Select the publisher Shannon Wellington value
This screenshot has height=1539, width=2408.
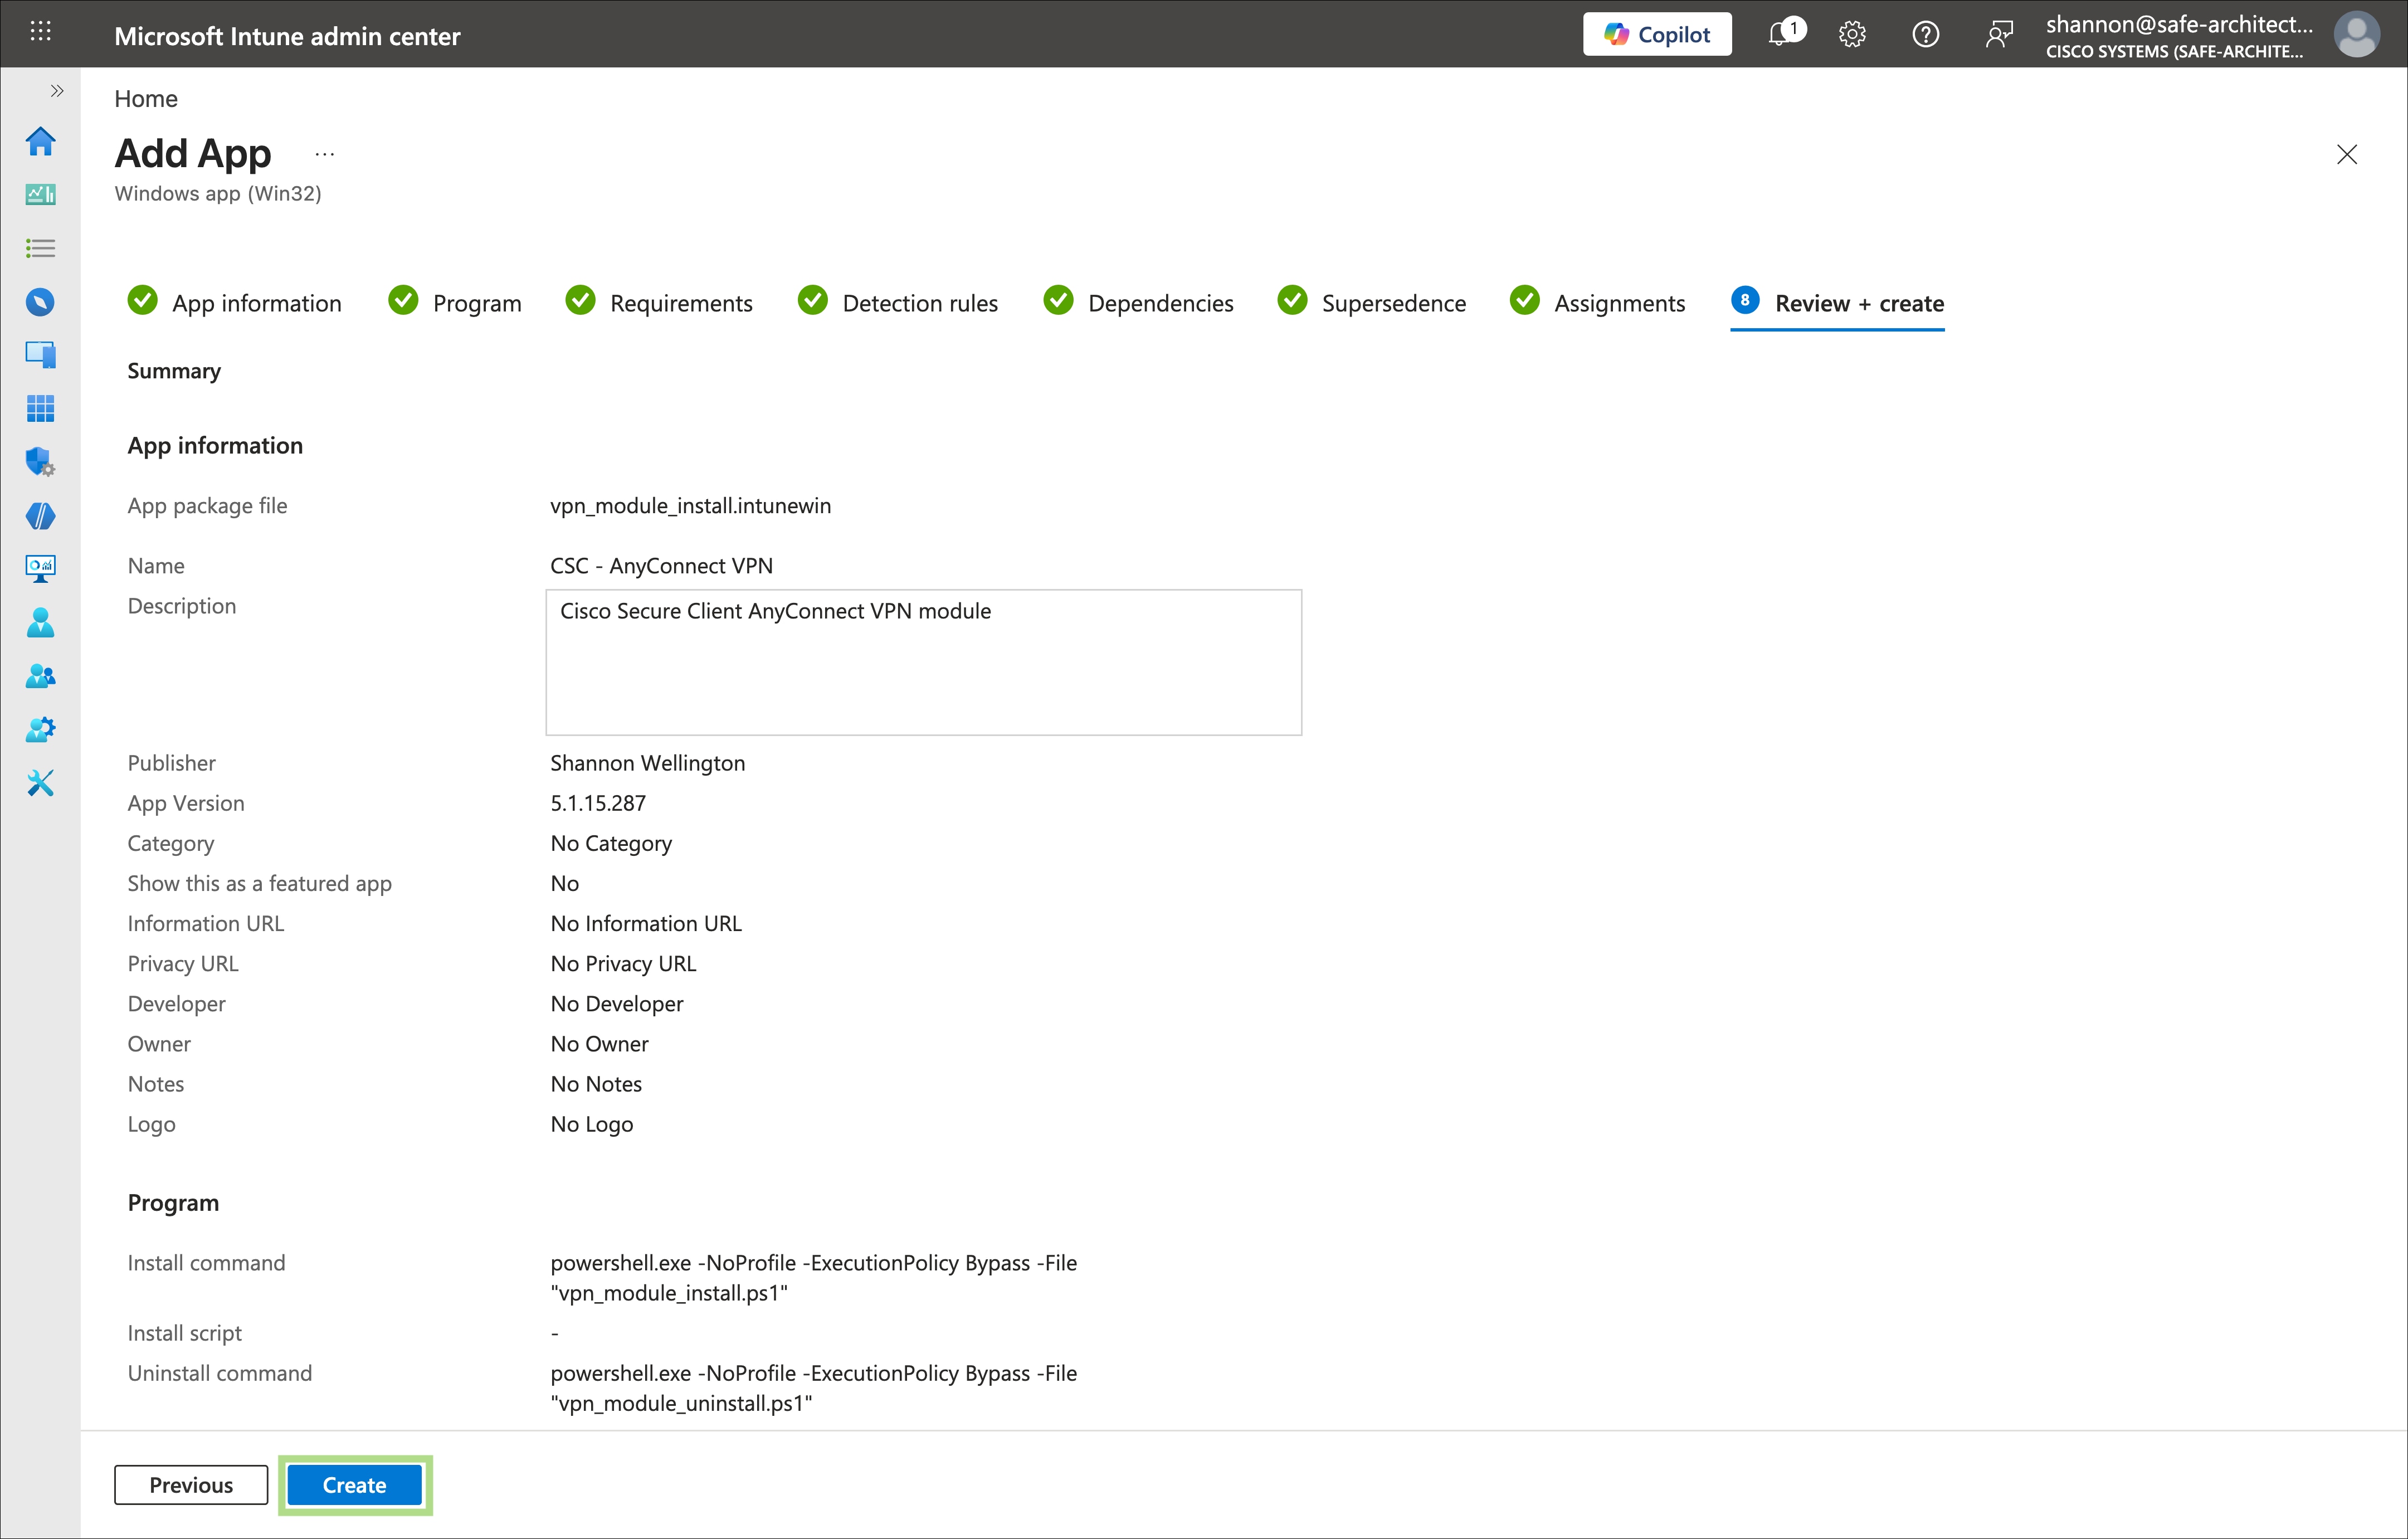[x=647, y=763]
